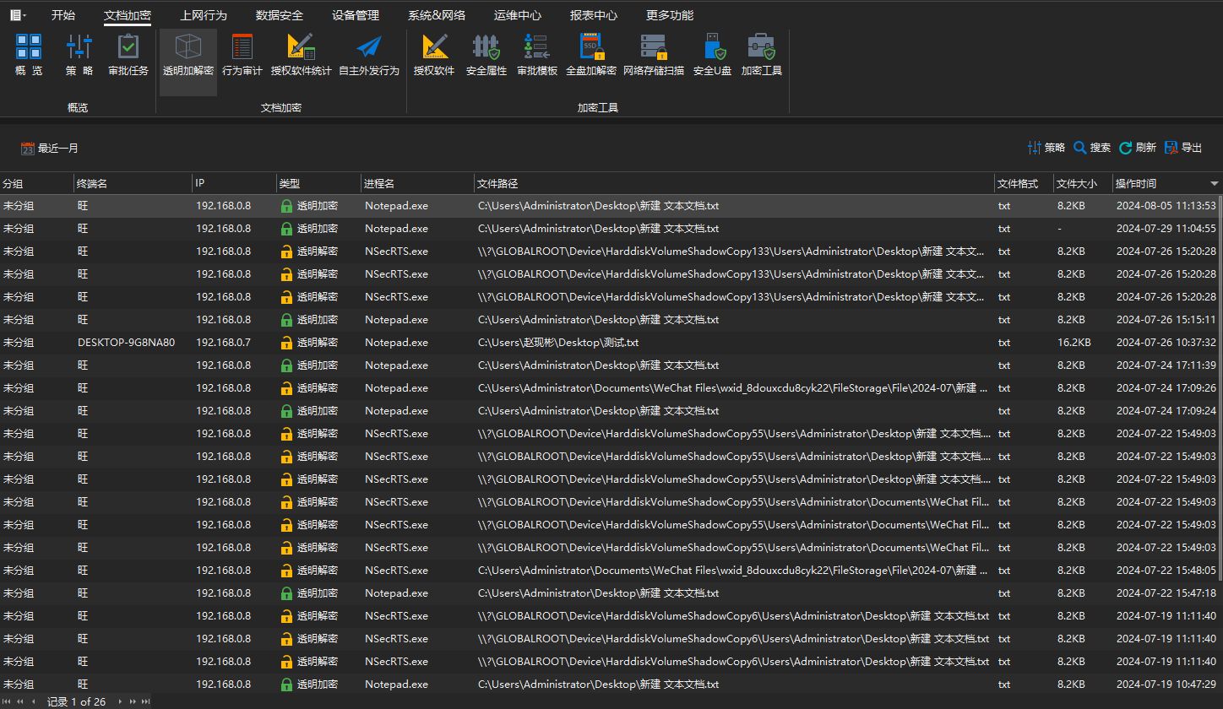Switch to the 更多功能 tab

(x=670, y=15)
